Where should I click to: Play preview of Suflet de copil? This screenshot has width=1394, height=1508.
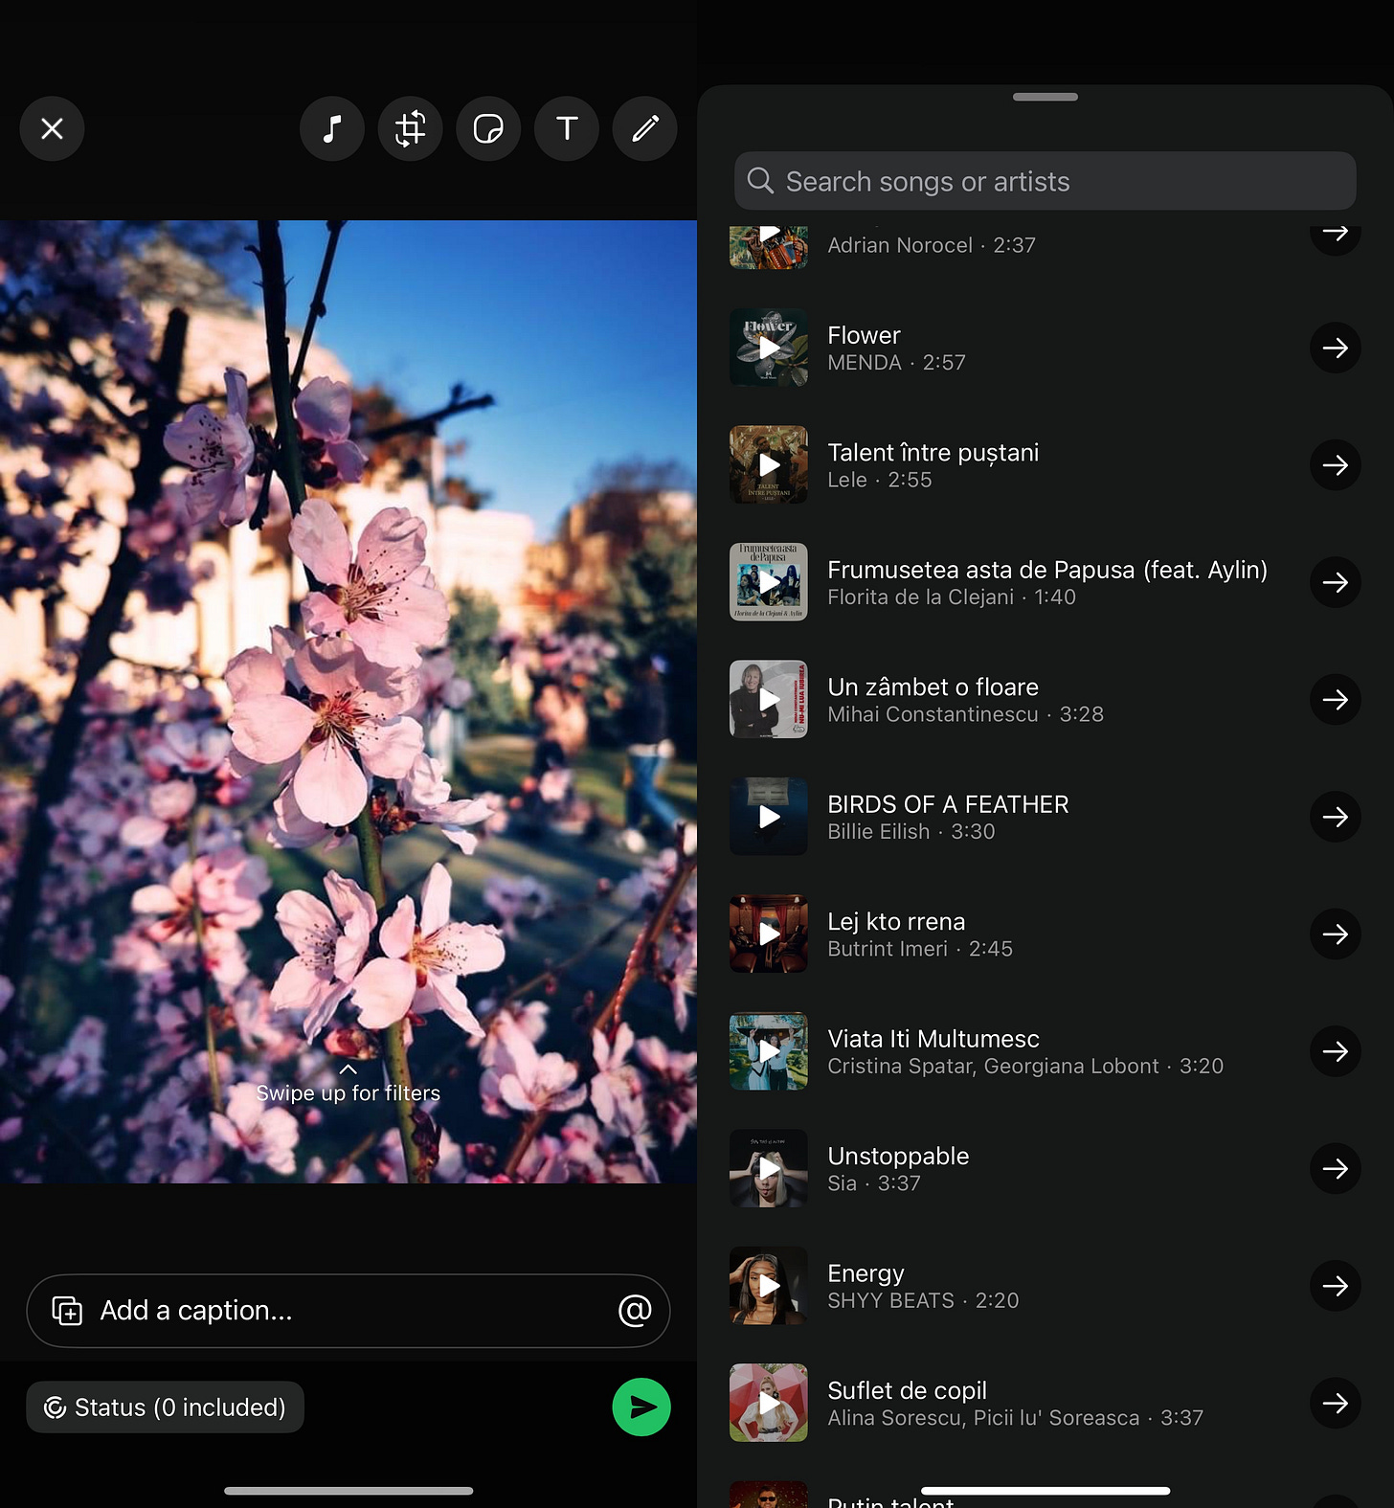tap(769, 1404)
